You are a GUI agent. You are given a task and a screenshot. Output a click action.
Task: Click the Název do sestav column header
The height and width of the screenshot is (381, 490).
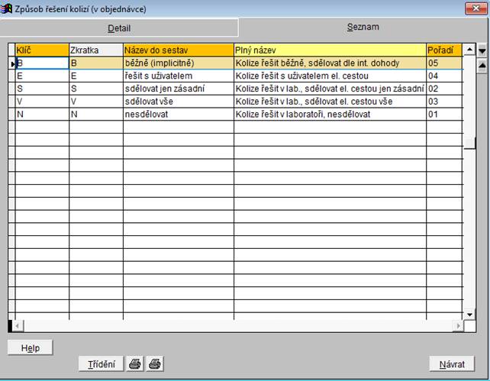(178, 50)
